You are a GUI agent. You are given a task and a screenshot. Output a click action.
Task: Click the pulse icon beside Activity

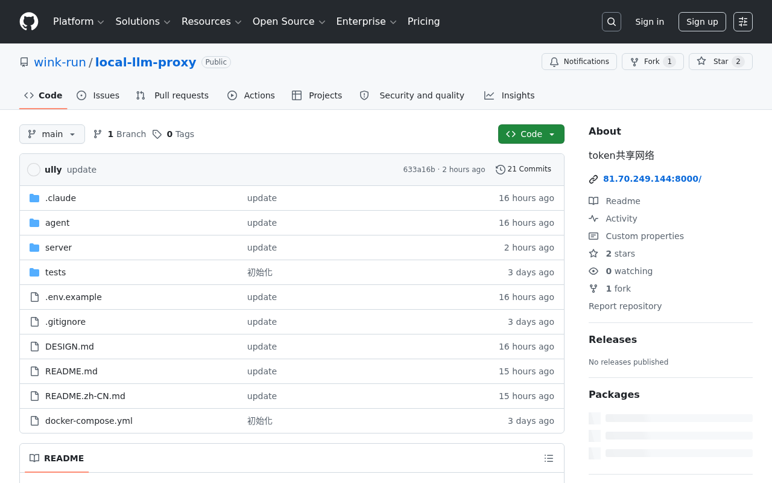[x=593, y=219]
